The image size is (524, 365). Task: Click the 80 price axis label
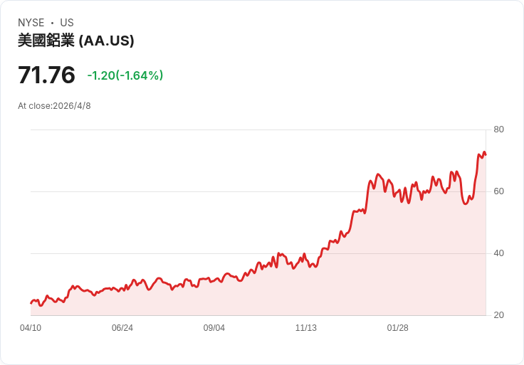pos(498,129)
